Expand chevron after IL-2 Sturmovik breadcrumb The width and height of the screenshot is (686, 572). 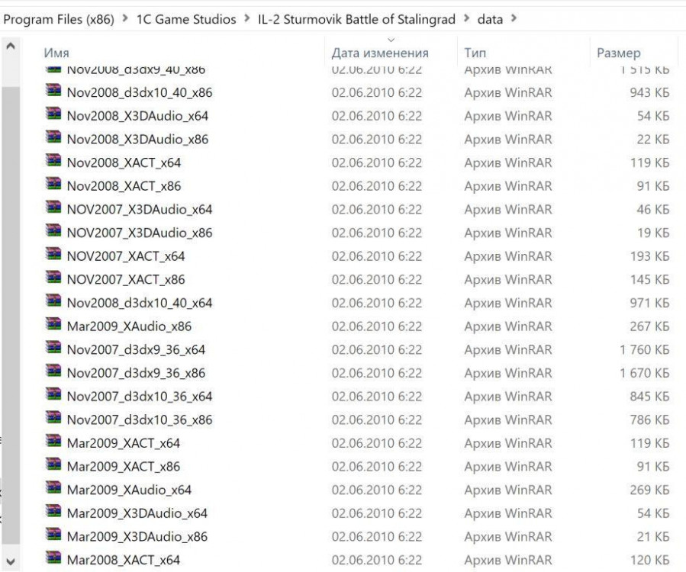(x=466, y=19)
